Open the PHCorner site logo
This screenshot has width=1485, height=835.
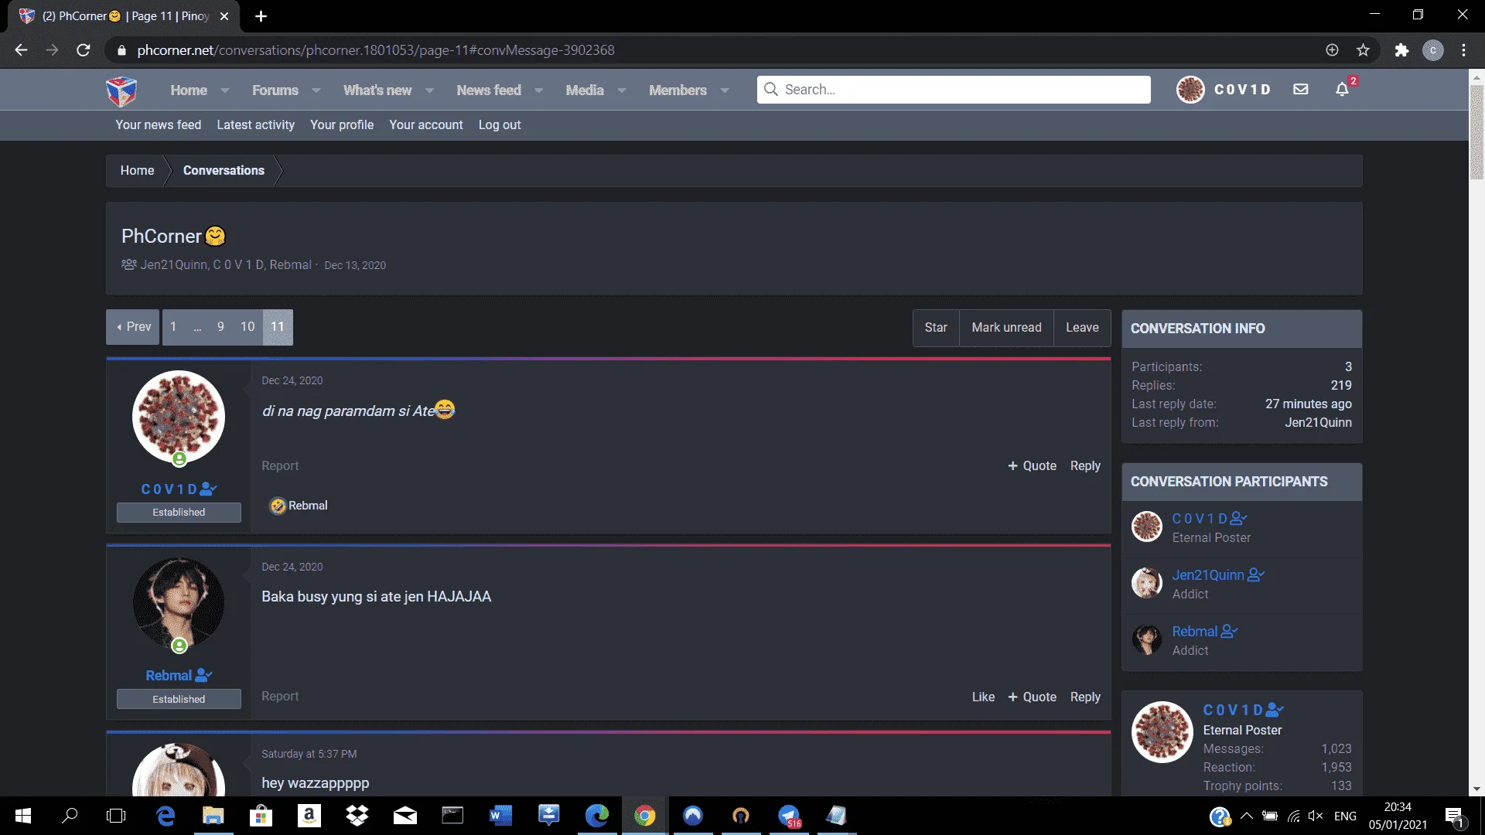point(121,90)
